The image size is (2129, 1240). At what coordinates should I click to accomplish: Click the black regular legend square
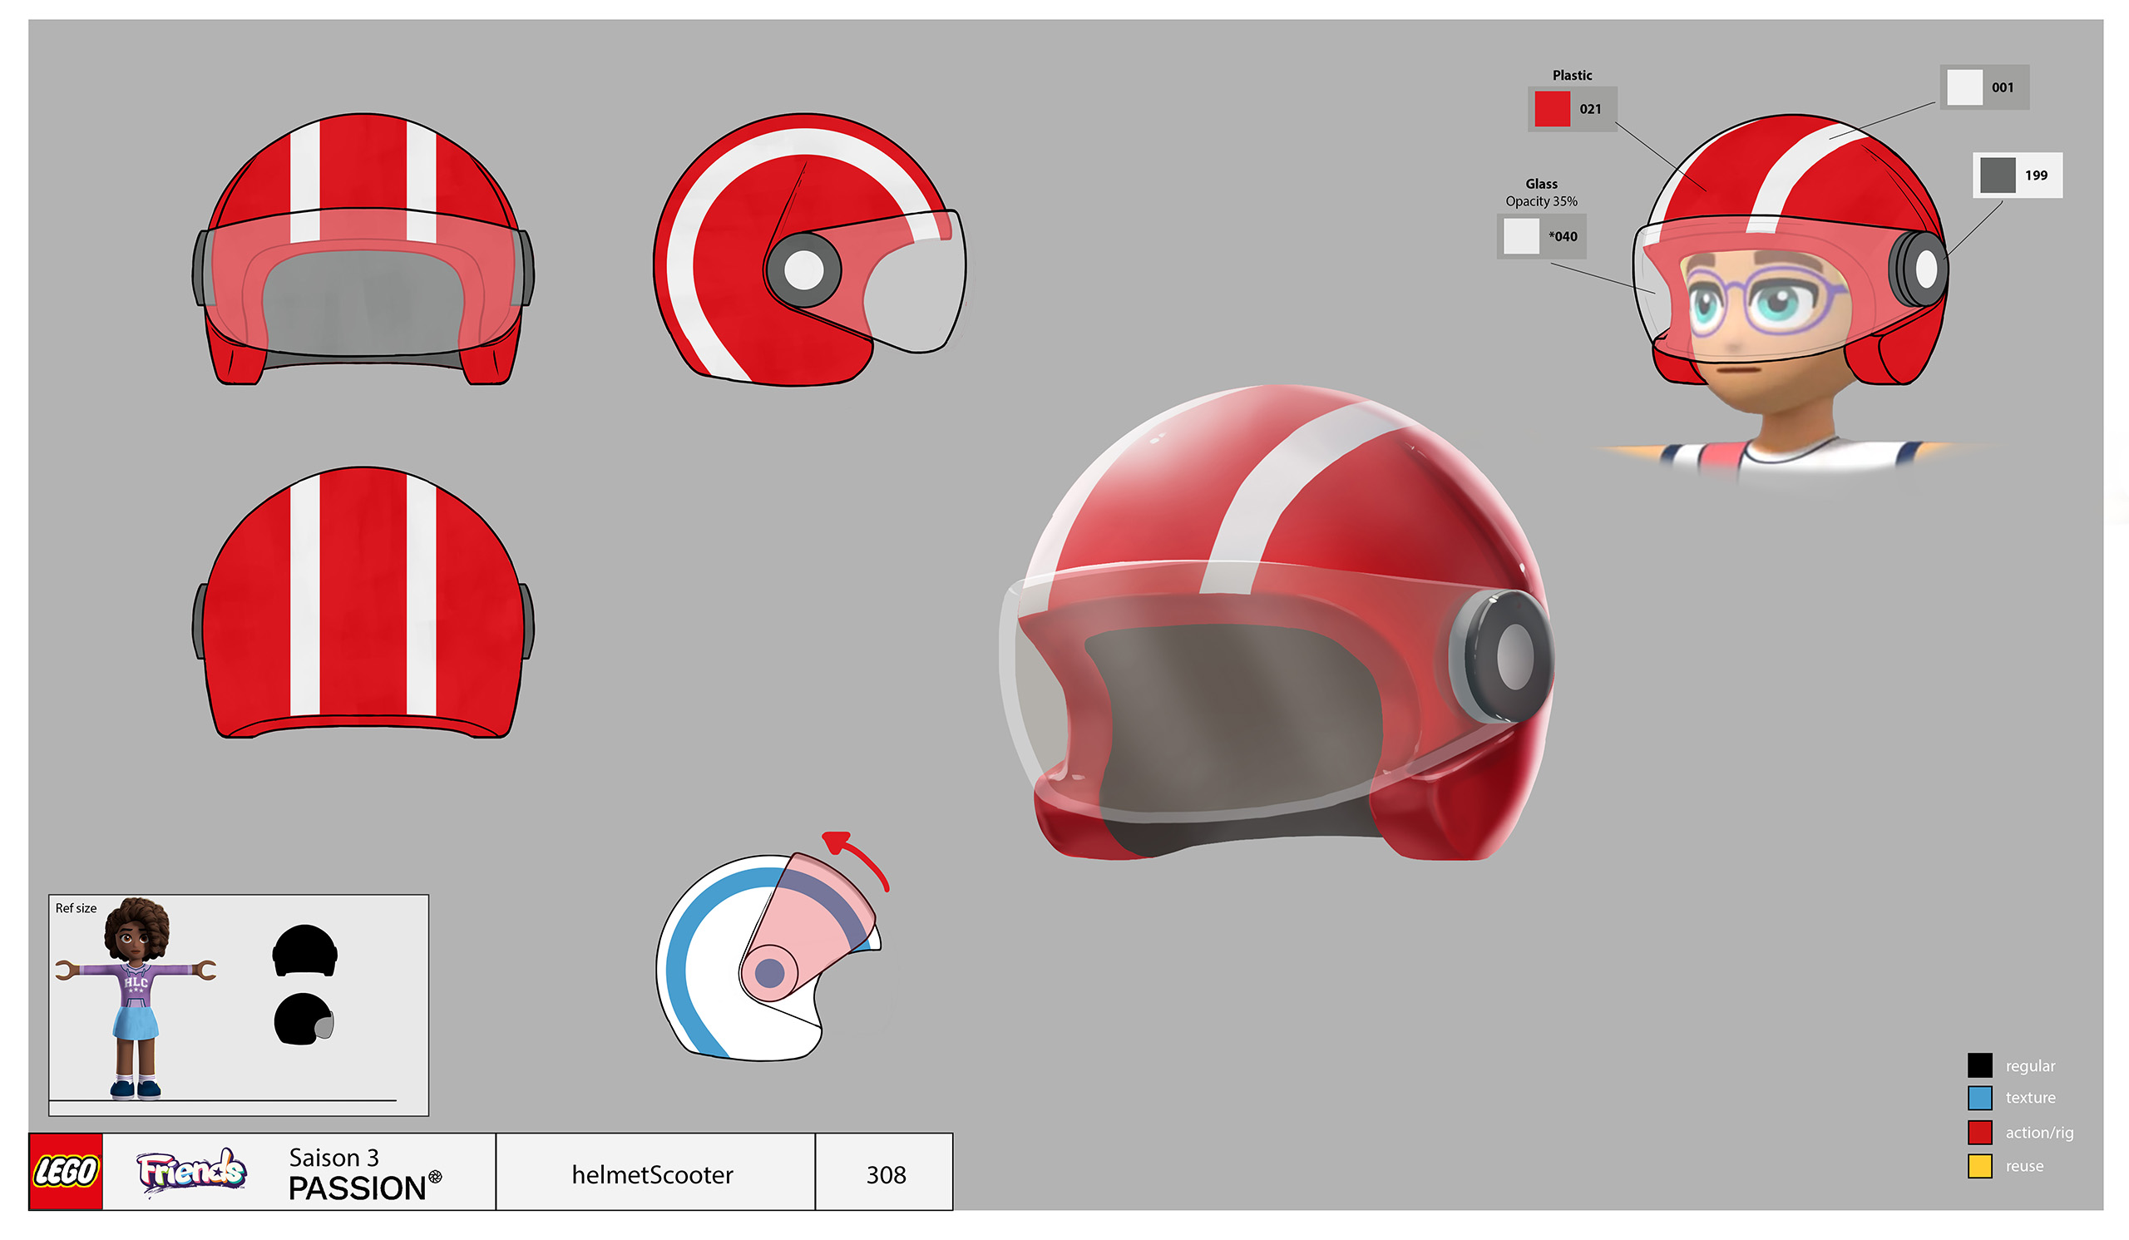tap(1979, 1065)
